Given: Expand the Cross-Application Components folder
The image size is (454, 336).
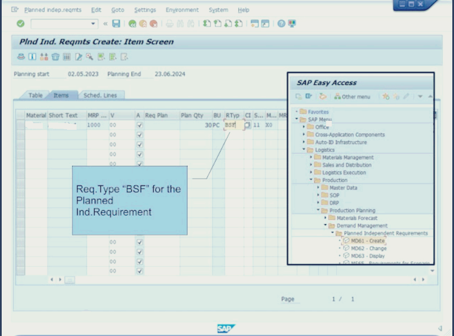Looking at the screenshot, I should tap(304, 134).
